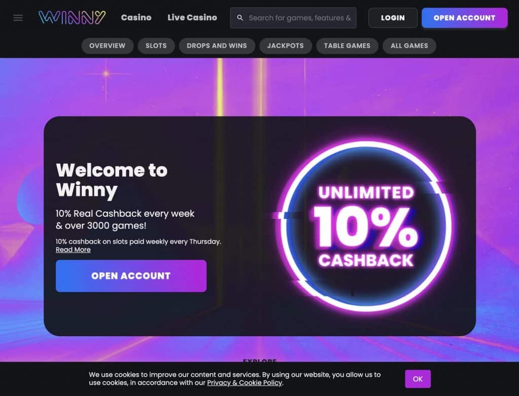Open the hamburger menu icon

(x=18, y=18)
